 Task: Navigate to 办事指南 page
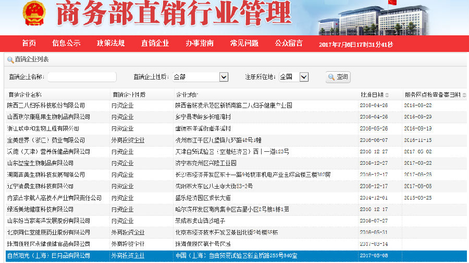(200, 44)
